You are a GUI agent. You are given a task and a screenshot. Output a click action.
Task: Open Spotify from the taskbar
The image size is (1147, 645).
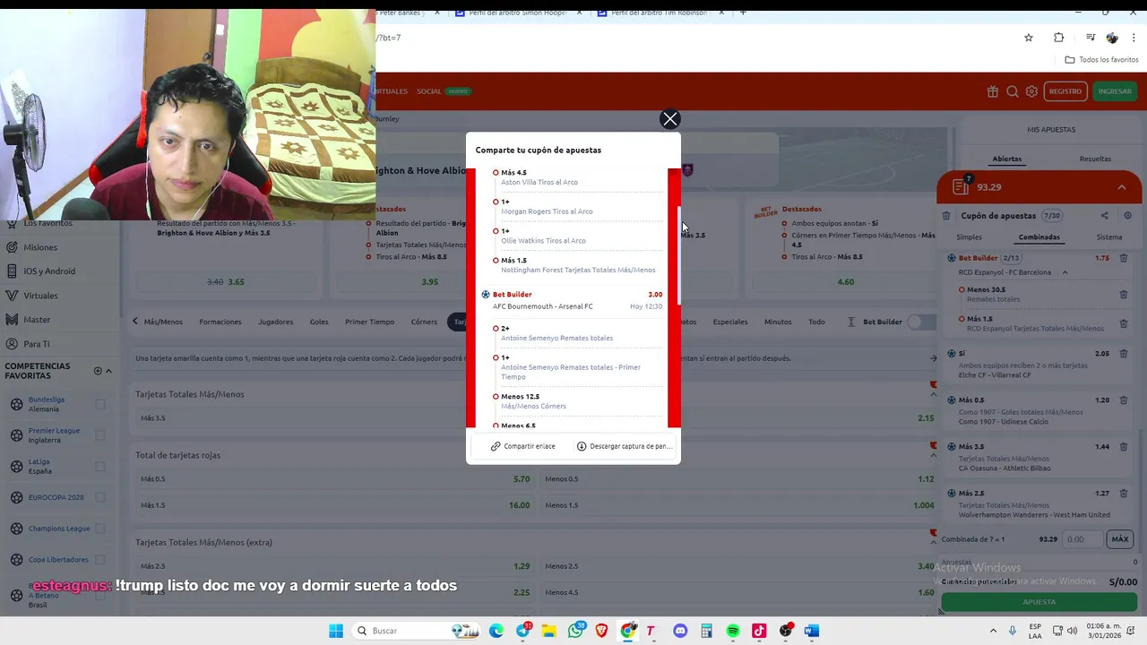pos(733,631)
